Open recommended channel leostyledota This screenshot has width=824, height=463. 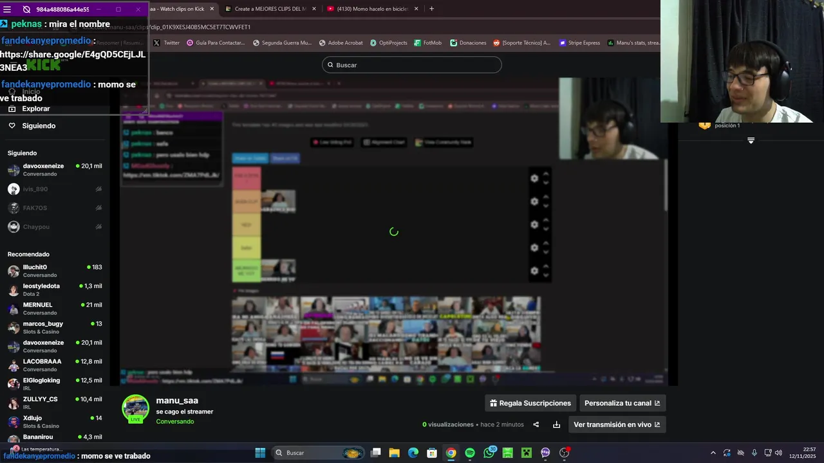tap(55, 289)
